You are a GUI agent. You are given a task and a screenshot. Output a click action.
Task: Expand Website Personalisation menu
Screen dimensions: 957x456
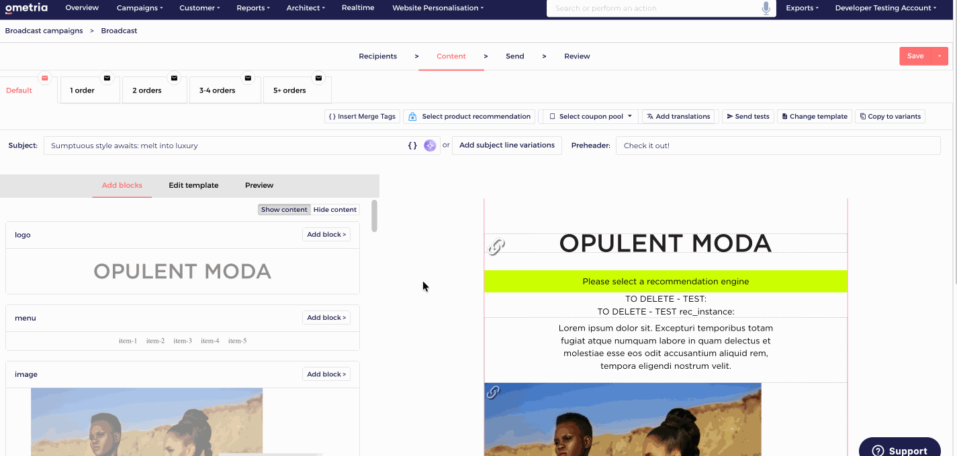(x=438, y=8)
